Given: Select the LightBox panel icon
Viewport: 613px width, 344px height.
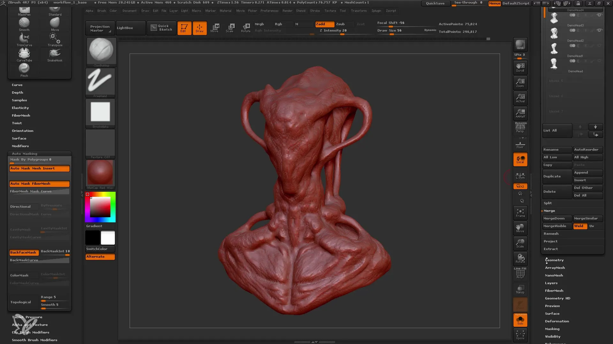Looking at the screenshot, I should click(x=125, y=27).
